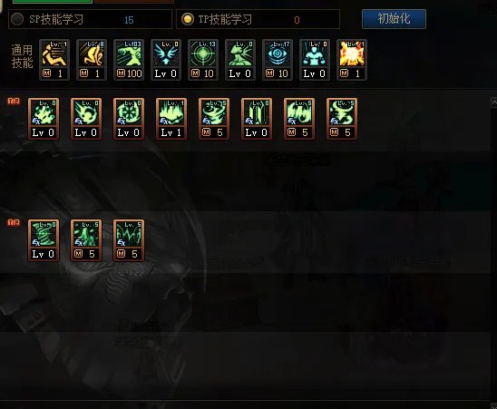Select the yellow crouching skill icon Lv 1

click(54, 60)
